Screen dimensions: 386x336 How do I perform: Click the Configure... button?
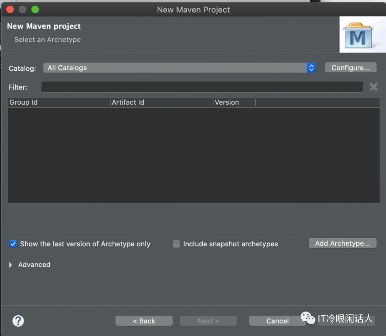coord(351,67)
